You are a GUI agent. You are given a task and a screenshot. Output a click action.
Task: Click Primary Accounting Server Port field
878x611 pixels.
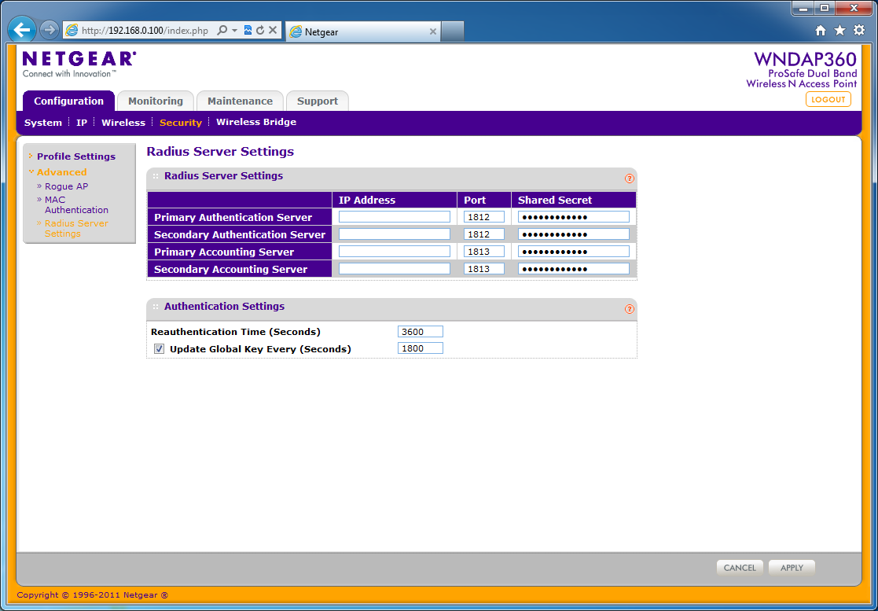pos(483,252)
